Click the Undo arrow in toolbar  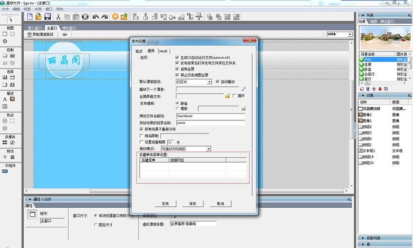click(95, 17)
